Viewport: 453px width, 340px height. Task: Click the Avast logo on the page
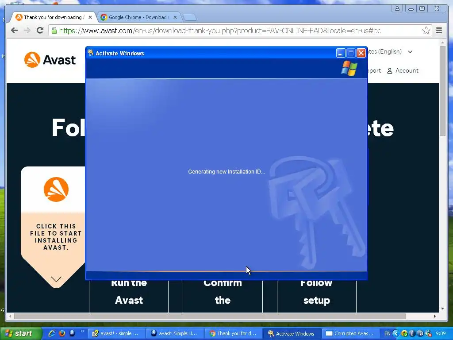click(50, 60)
